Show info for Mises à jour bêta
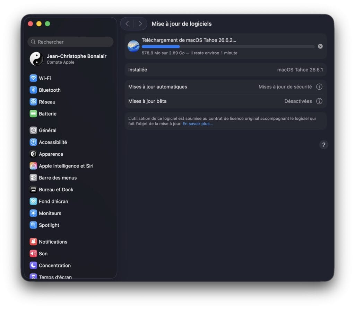Screen dimensions: 355x309 click(x=319, y=101)
